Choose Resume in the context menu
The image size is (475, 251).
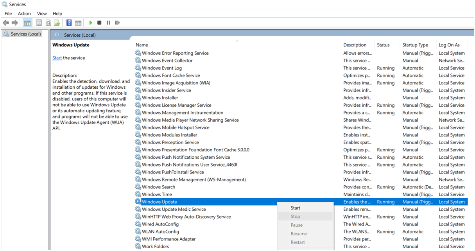click(x=305, y=234)
